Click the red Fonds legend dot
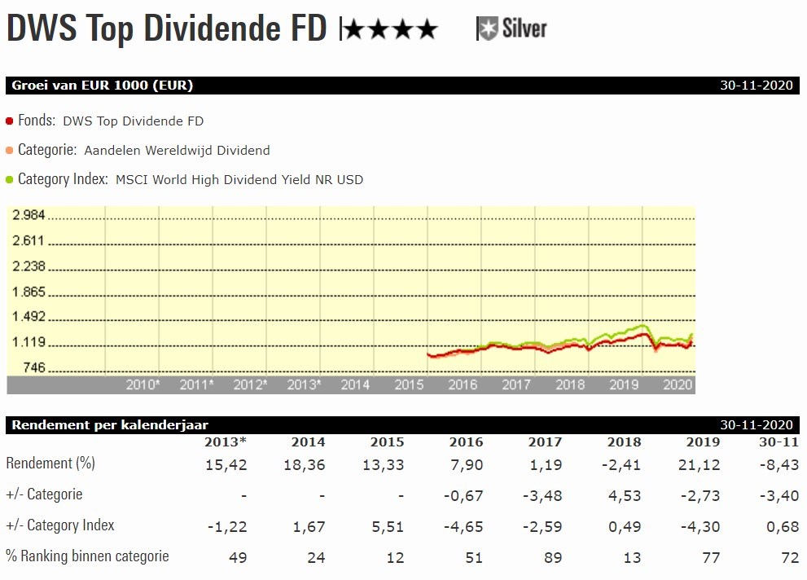Image resolution: width=807 pixels, height=580 pixels. pyautogui.click(x=10, y=121)
